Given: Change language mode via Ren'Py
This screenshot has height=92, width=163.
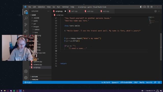Looking at the screenshot, I should (x=142, y=82).
